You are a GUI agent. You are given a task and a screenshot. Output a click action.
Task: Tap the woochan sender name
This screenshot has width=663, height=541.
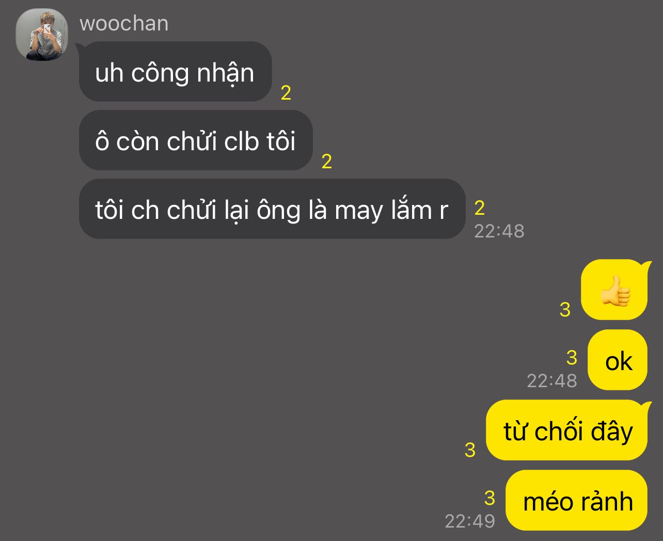pyautogui.click(x=124, y=24)
